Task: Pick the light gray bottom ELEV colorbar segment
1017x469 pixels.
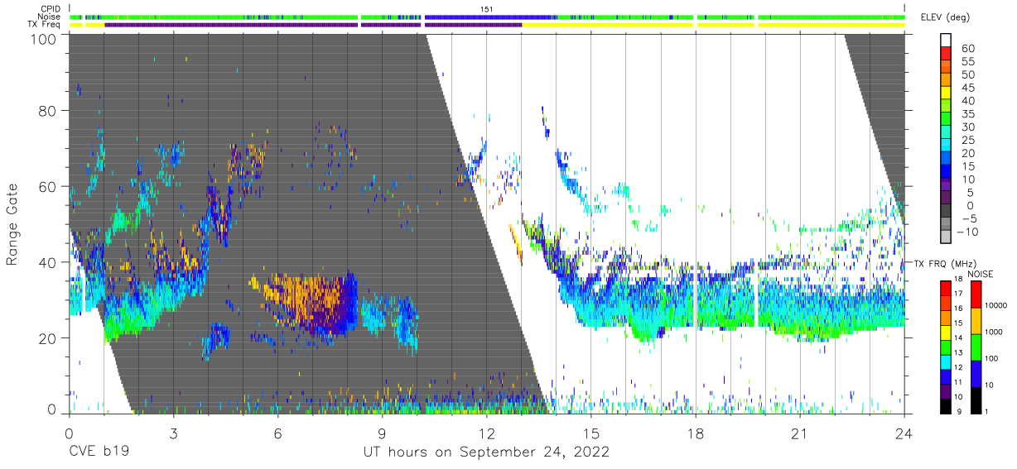Action: coord(947,237)
